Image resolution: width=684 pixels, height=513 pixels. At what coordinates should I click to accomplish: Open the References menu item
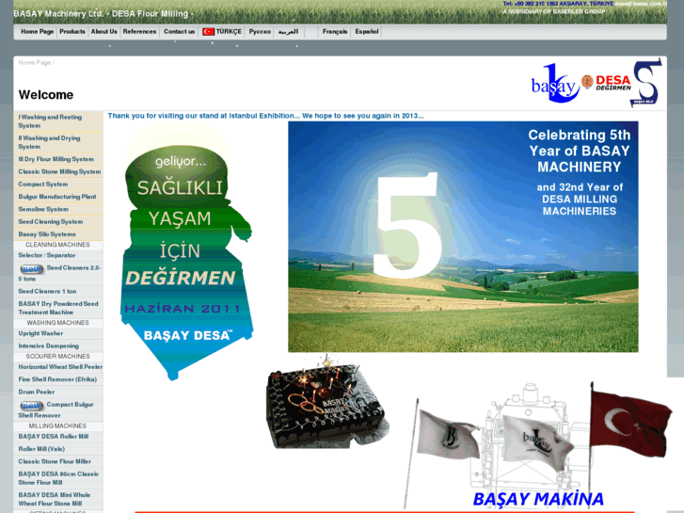pos(139,31)
